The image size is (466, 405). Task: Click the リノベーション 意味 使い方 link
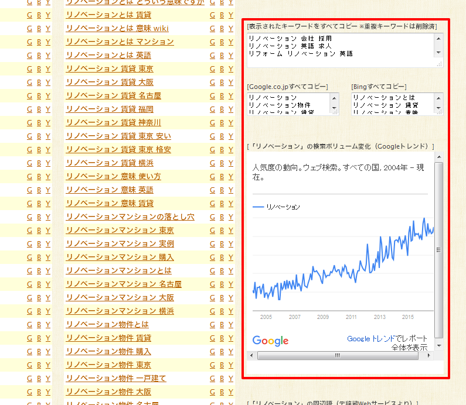pos(113,177)
